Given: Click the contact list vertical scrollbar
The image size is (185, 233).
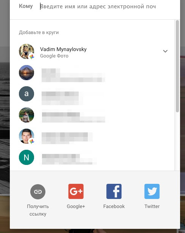Looking at the screenshot, I should pos(177,66).
